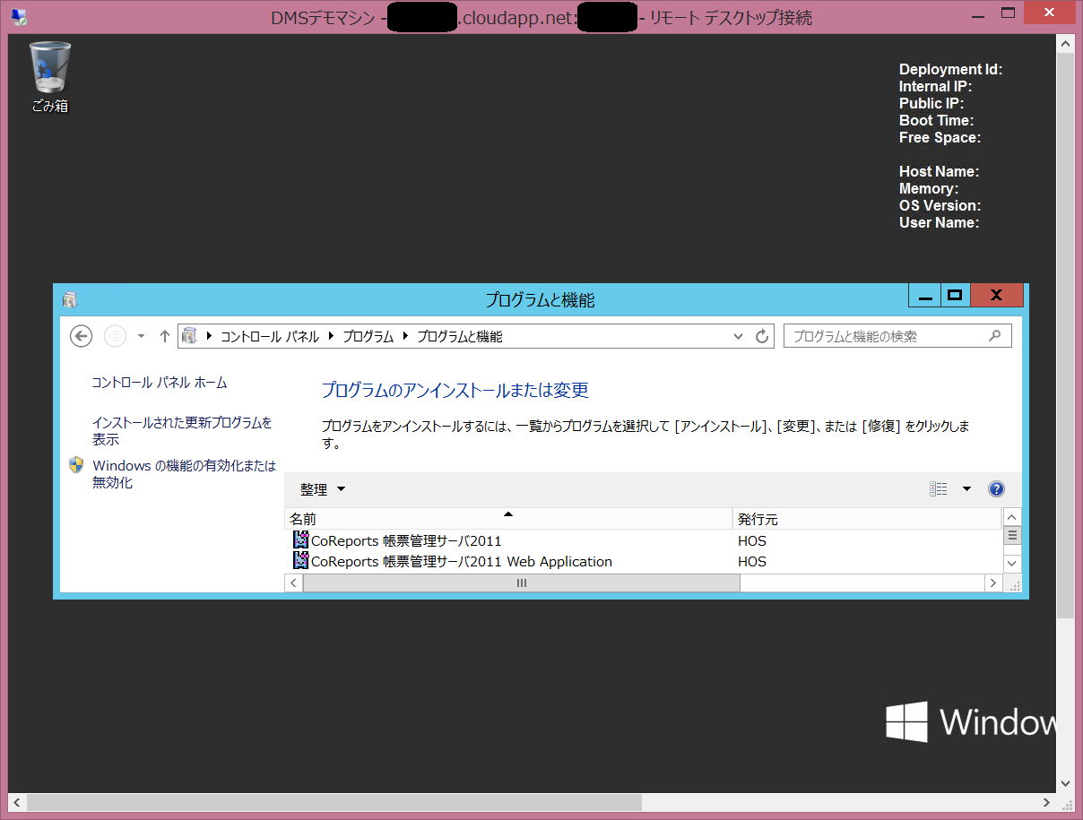Viewport: 1083px width, 820px height.
Task: Open address bar history dropdown chevron
Action: click(x=739, y=337)
